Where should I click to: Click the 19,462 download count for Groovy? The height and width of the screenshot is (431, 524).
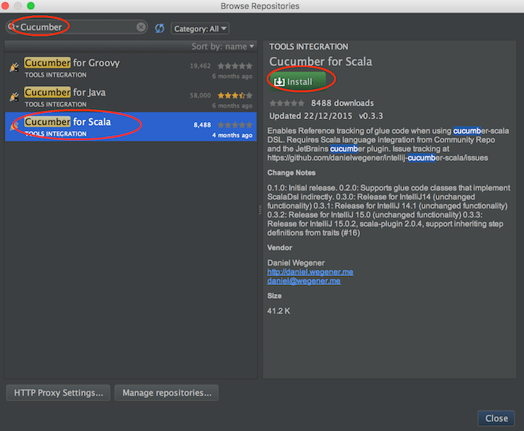point(200,66)
